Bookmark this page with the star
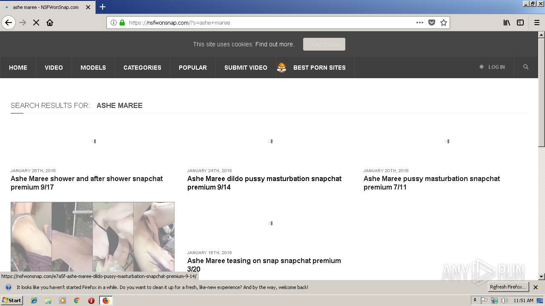Image resolution: width=545 pixels, height=306 pixels. [444, 23]
